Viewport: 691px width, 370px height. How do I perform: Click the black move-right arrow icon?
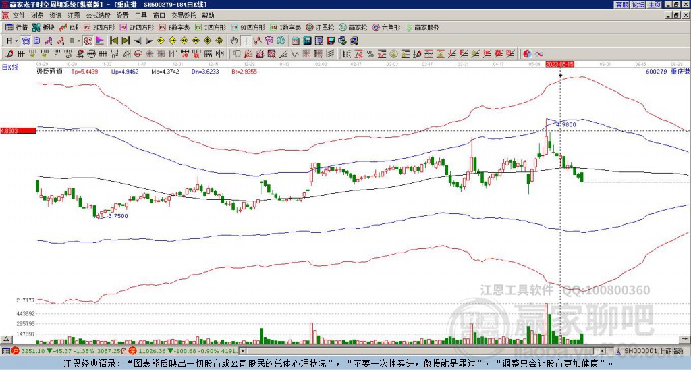(149, 41)
